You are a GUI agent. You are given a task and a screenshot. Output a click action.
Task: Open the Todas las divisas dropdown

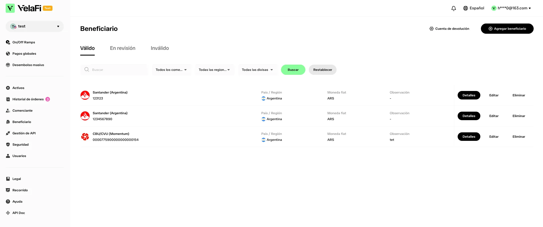(x=258, y=70)
